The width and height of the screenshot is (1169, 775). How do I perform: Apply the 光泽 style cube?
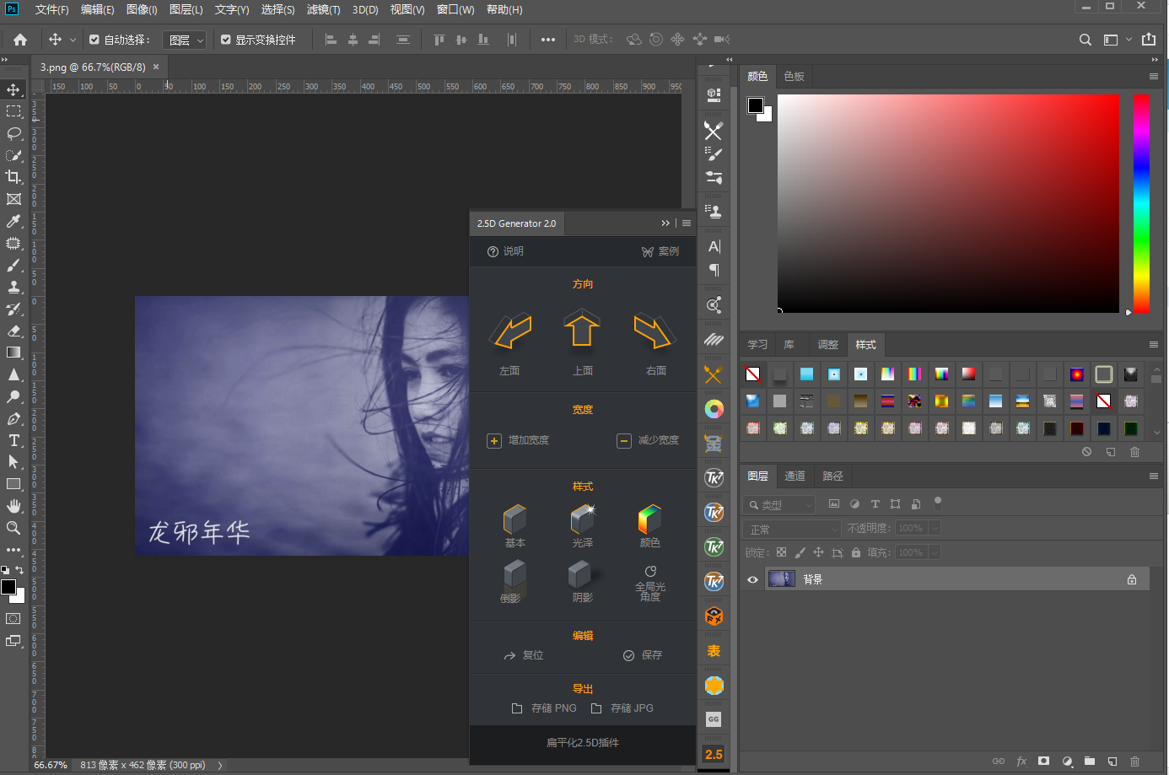click(582, 519)
